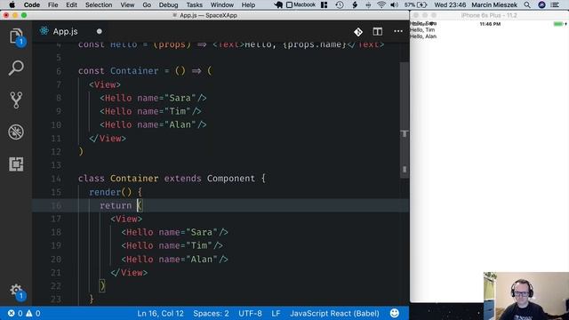
Task: Open Siri from menu bar
Action: tap(541, 5)
